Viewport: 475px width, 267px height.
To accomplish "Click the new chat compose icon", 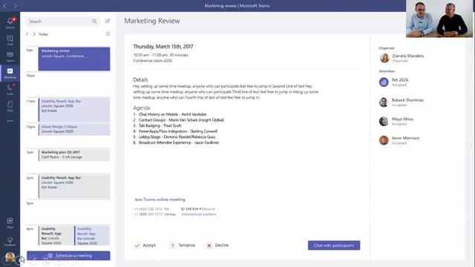I will coord(108,21).
